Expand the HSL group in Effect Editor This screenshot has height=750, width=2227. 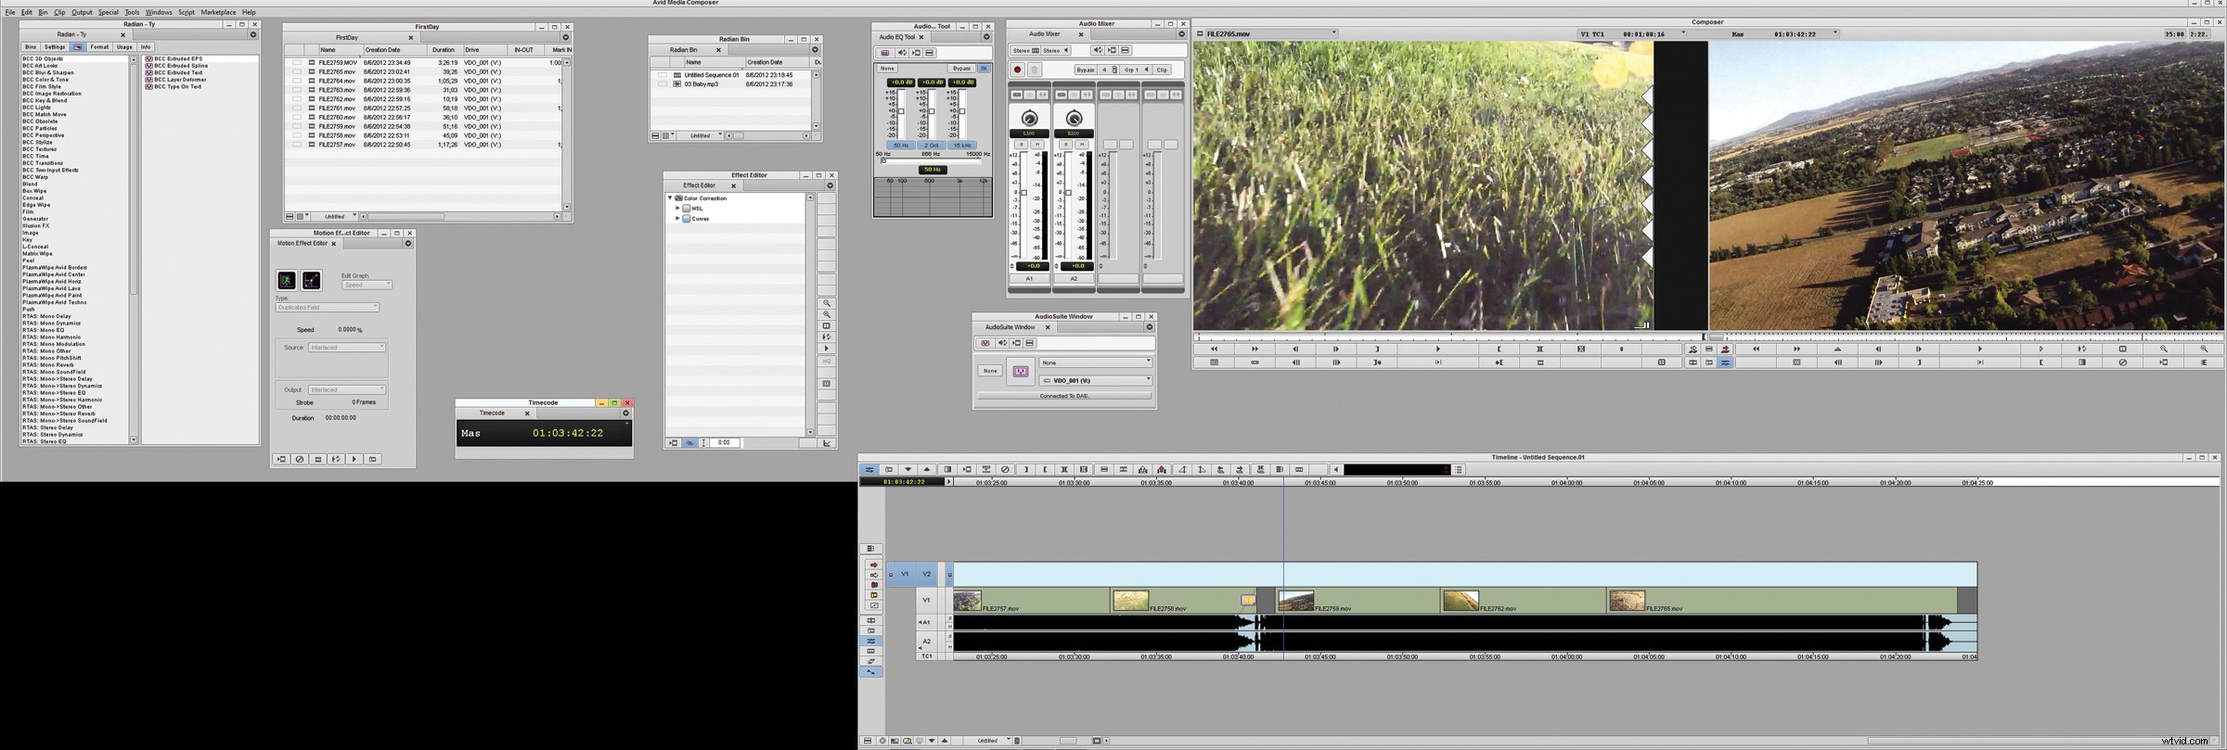coord(677,209)
